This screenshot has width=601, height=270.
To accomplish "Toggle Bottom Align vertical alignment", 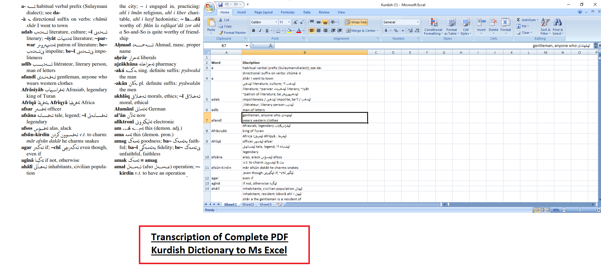I will coord(325,22).
